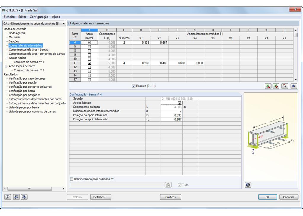The height and width of the screenshot is (216, 303).
Task: Select Materiais in the navigation tree
Action: [x=14, y=37]
